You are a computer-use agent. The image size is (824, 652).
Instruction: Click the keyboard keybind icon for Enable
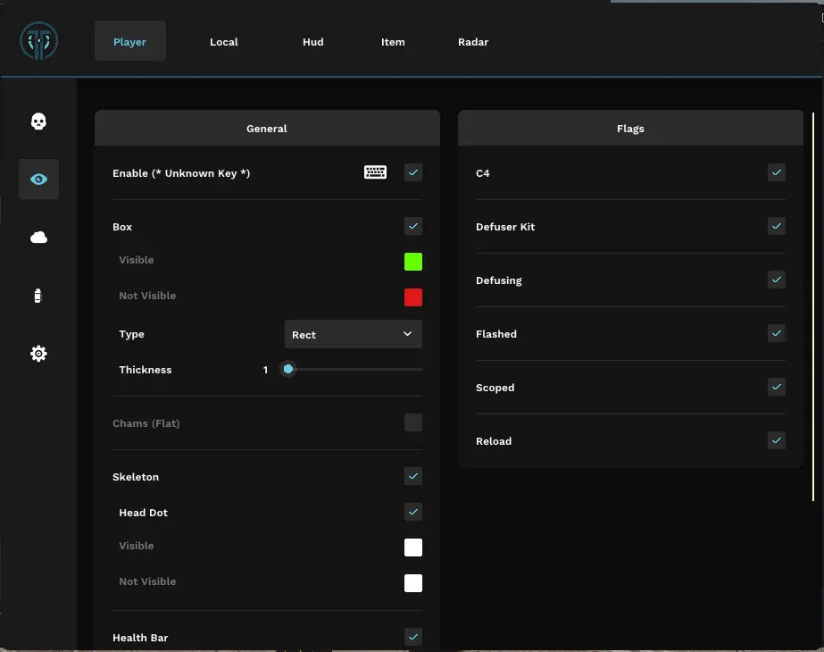coord(375,172)
